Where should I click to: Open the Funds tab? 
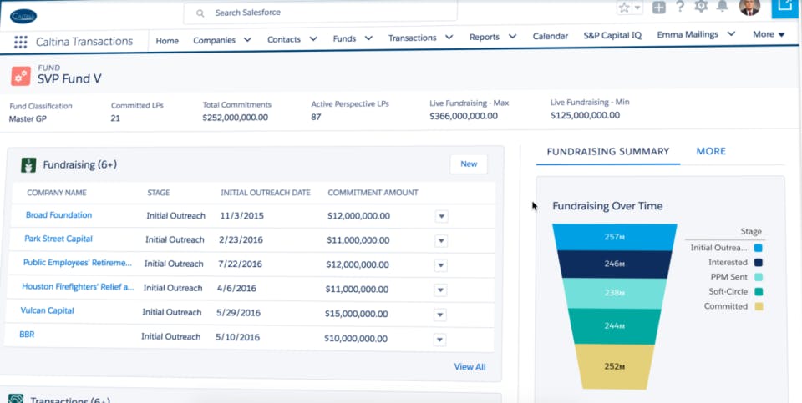click(x=344, y=38)
